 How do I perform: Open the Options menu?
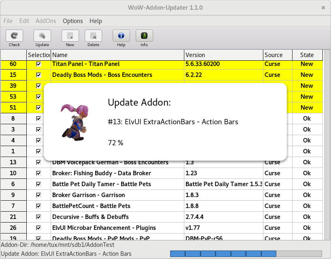[73, 21]
